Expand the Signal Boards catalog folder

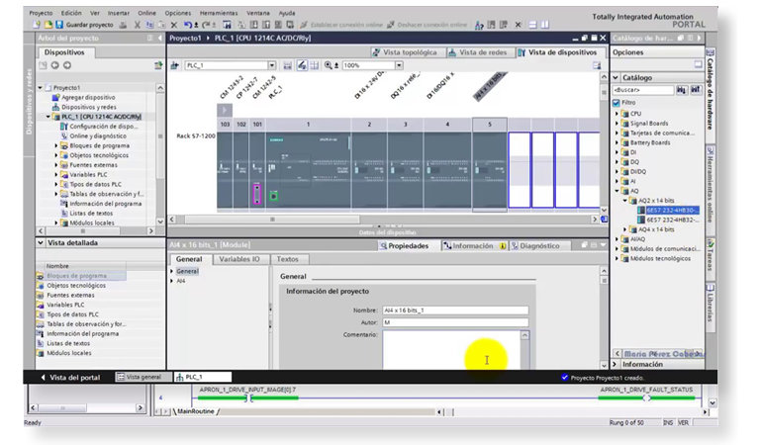click(x=617, y=124)
